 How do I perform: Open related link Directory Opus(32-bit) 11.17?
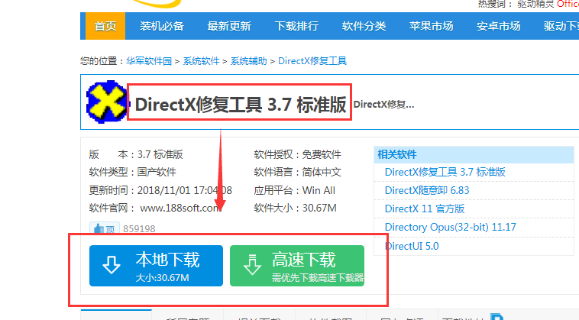pyautogui.click(x=451, y=227)
